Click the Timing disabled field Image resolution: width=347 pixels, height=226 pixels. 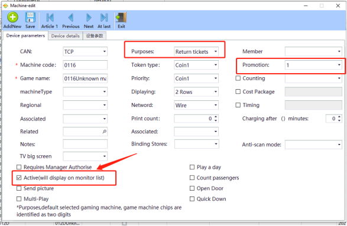point(313,105)
